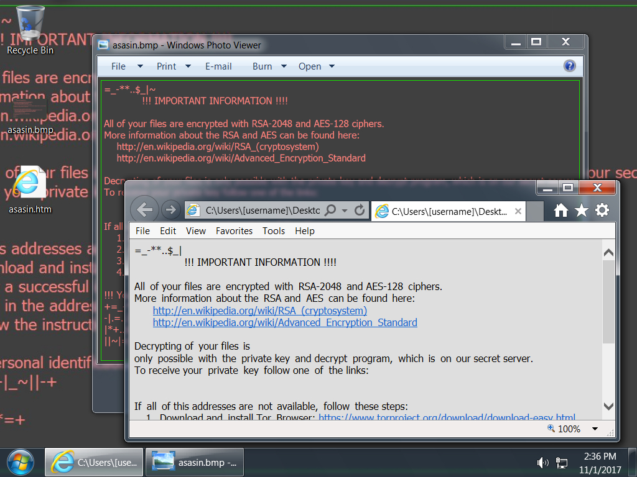Open the Edit menu in Internet Explorer
The image size is (637, 477).
pyautogui.click(x=168, y=231)
